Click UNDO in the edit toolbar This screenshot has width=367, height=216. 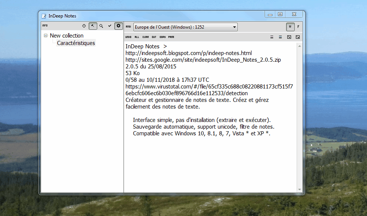[x=129, y=37]
